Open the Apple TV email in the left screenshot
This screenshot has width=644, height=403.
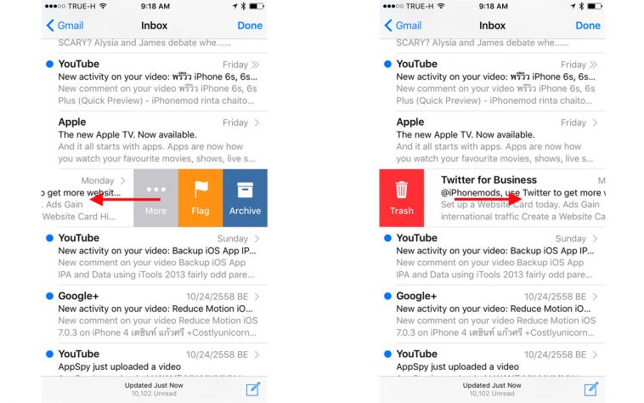153,140
